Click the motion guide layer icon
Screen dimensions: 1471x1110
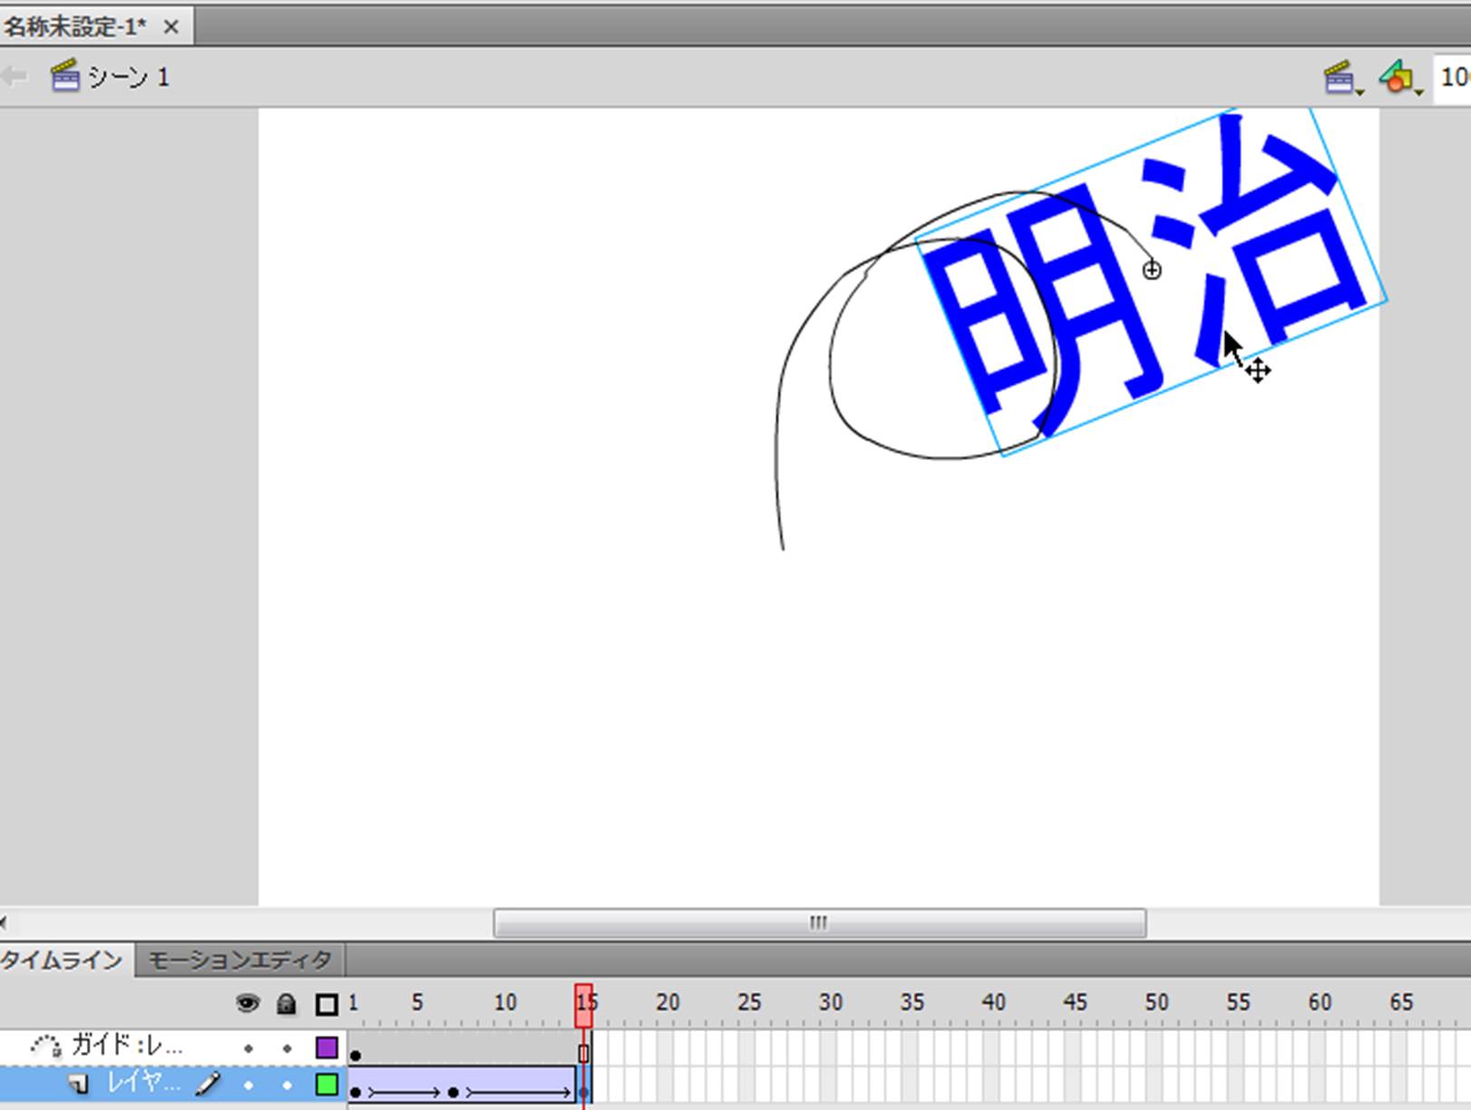point(46,1047)
